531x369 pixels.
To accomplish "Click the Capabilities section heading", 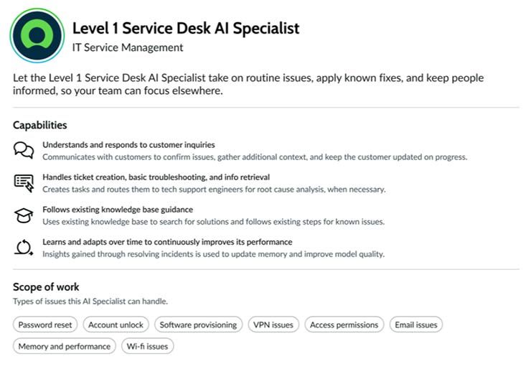I will (40, 125).
